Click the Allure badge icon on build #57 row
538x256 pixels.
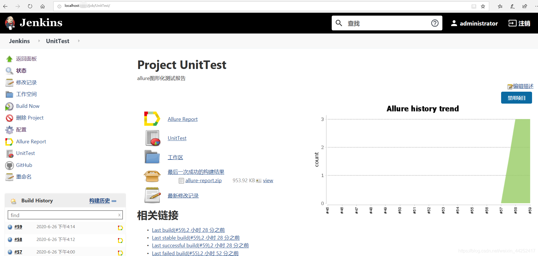120,253
